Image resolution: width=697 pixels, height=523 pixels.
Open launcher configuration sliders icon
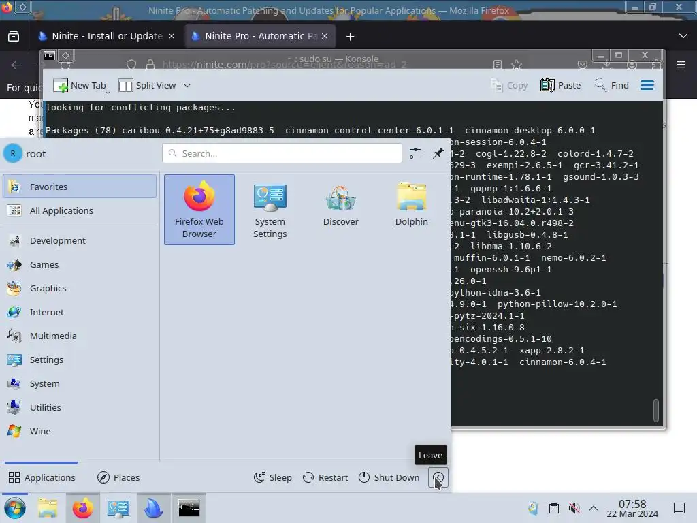coord(415,153)
